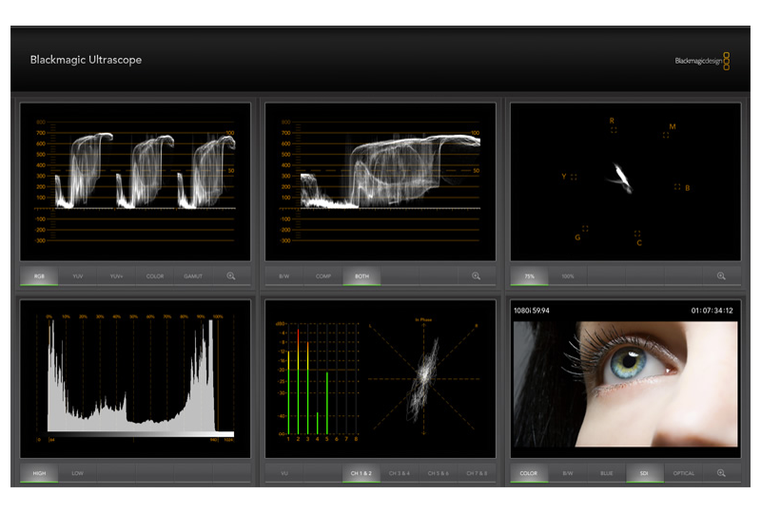Select the COLOR parade button
761x513 pixels.
tap(155, 276)
